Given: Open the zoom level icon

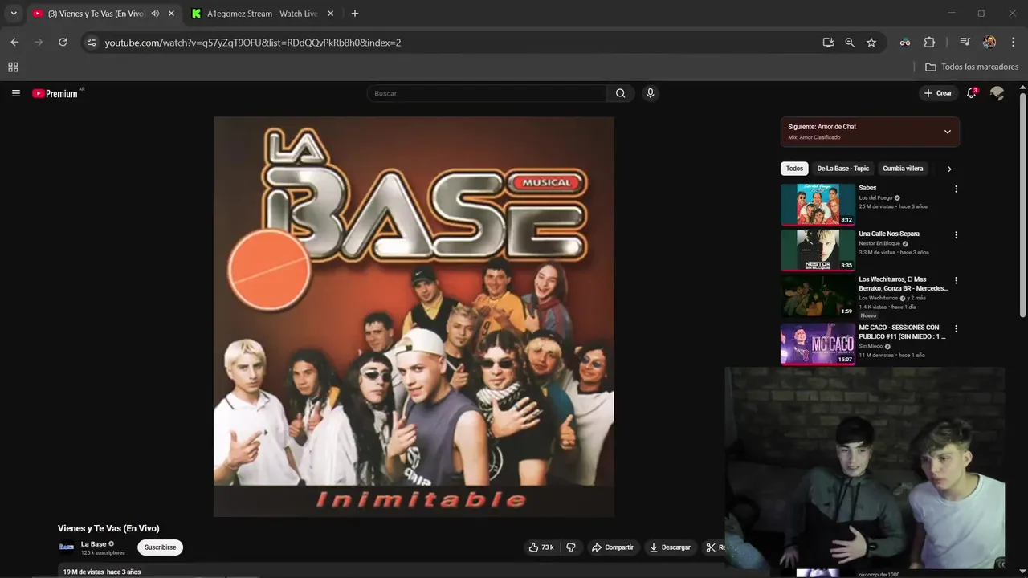Looking at the screenshot, I should (x=850, y=43).
